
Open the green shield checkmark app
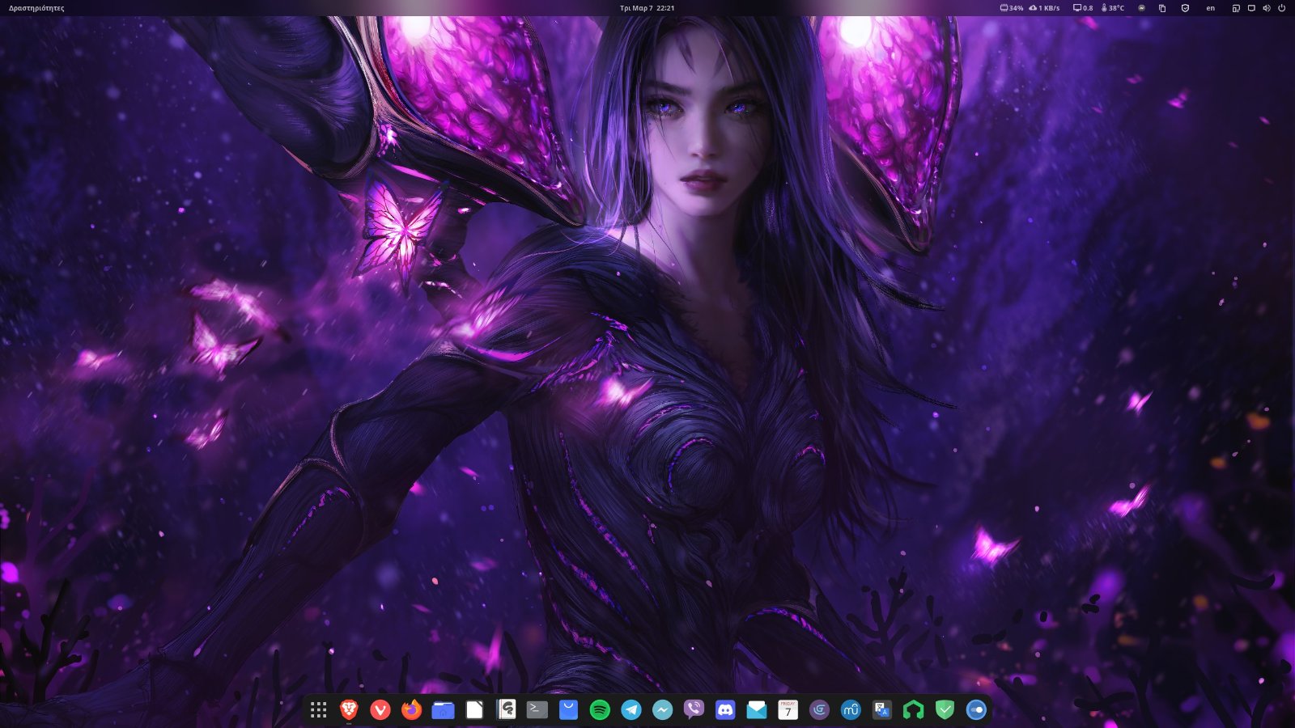click(x=945, y=710)
